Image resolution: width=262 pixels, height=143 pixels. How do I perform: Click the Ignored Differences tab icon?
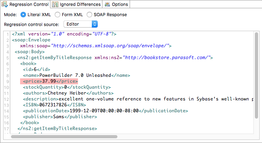pos(55,4)
